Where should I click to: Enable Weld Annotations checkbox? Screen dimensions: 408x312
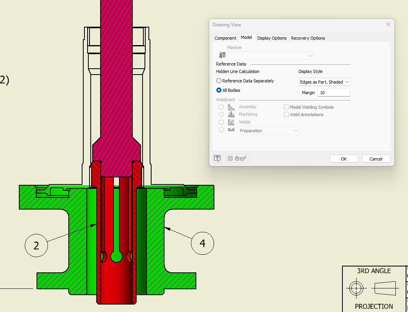click(x=286, y=115)
